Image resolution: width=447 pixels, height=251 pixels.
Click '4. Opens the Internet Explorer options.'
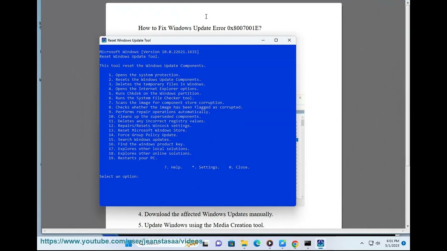point(154,89)
